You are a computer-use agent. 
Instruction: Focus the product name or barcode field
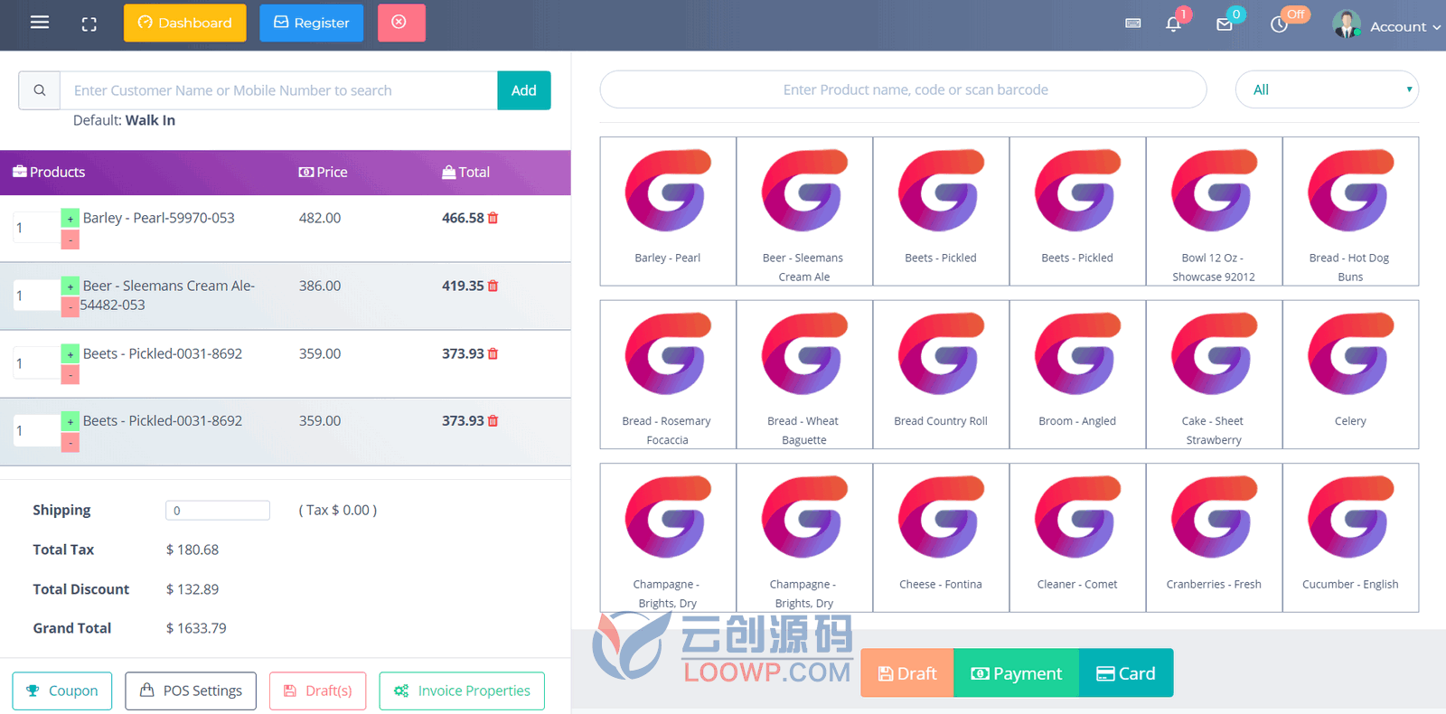903,89
